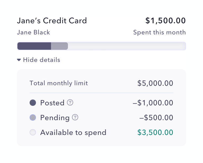Viewport: 203px width, 163px height.
Task: Click the help icon next to Posted
Action: [x=70, y=103]
